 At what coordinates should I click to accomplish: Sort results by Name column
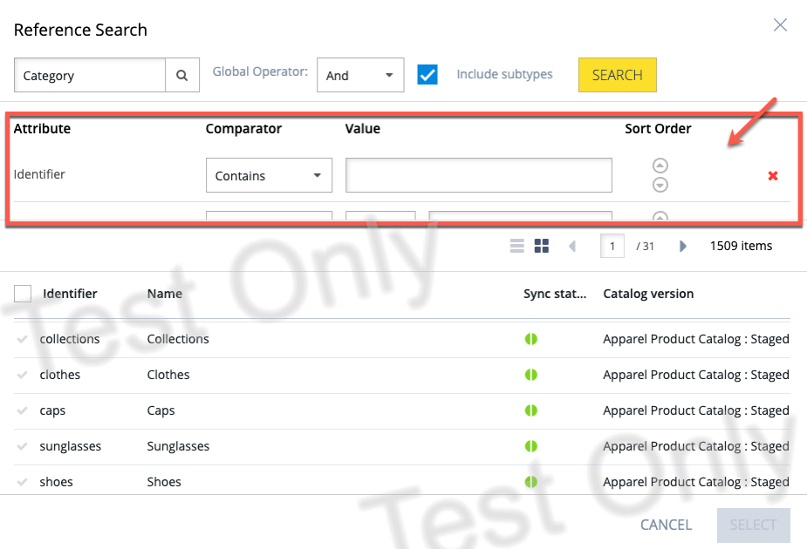click(165, 294)
